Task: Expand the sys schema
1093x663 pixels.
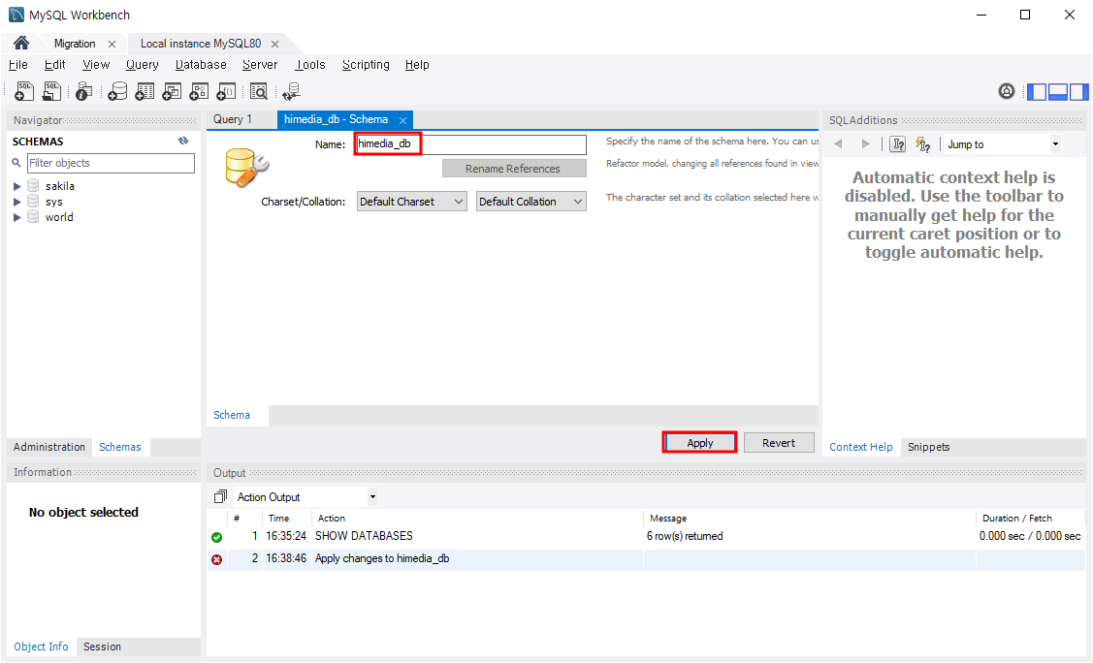Action: [16, 202]
